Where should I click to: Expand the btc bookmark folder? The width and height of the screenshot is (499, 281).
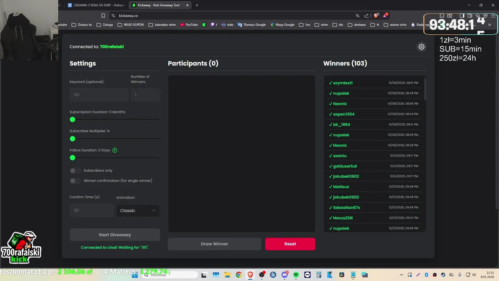[338, 25]
